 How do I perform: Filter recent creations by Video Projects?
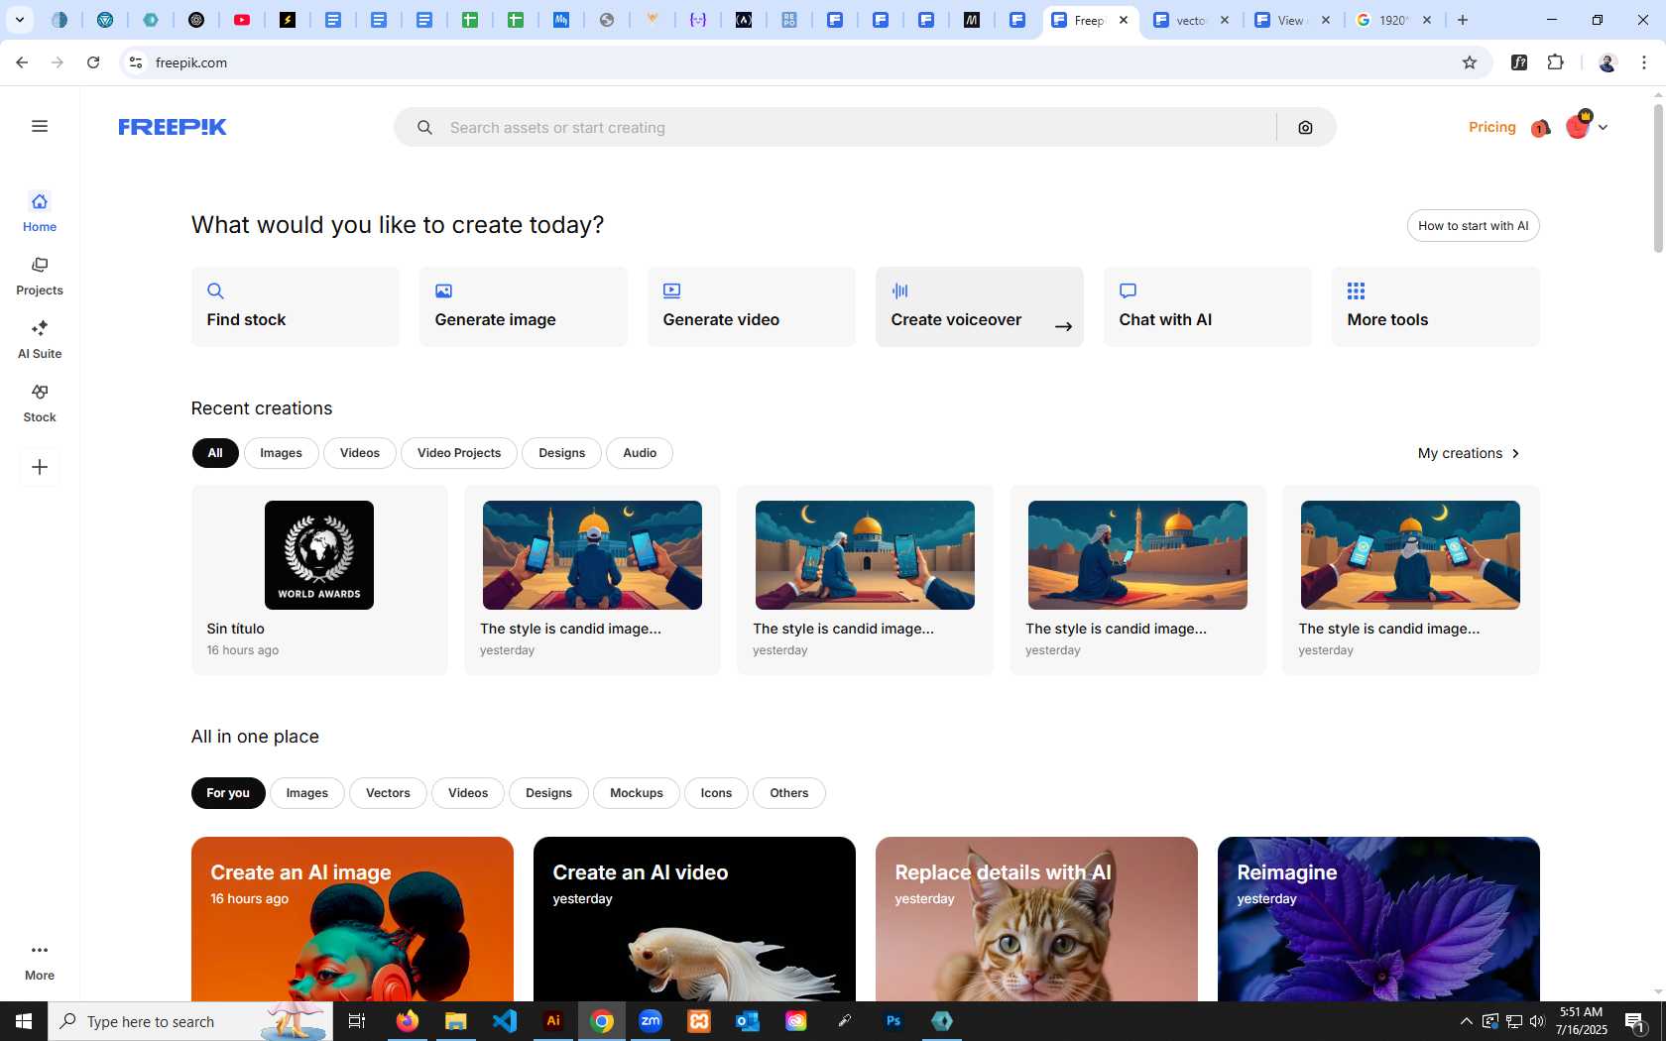click(x=459, y=453)
